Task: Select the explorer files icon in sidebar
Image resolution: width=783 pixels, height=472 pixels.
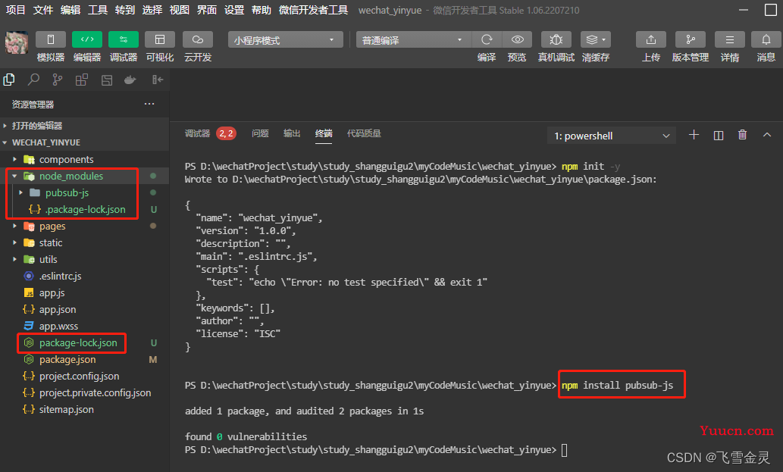Action: (x=9, y=80)
